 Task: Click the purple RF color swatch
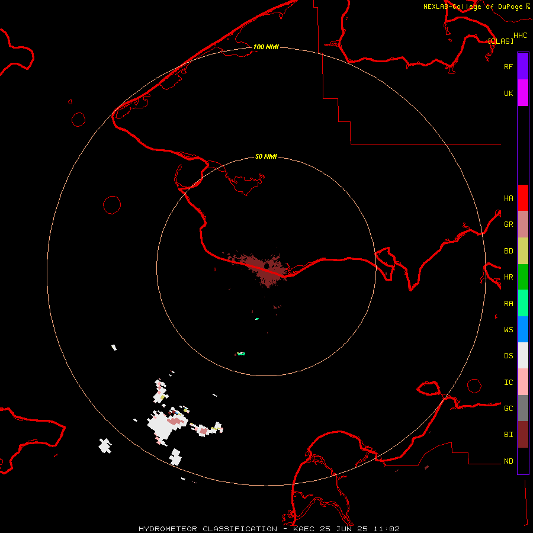[x=523, y=66]
